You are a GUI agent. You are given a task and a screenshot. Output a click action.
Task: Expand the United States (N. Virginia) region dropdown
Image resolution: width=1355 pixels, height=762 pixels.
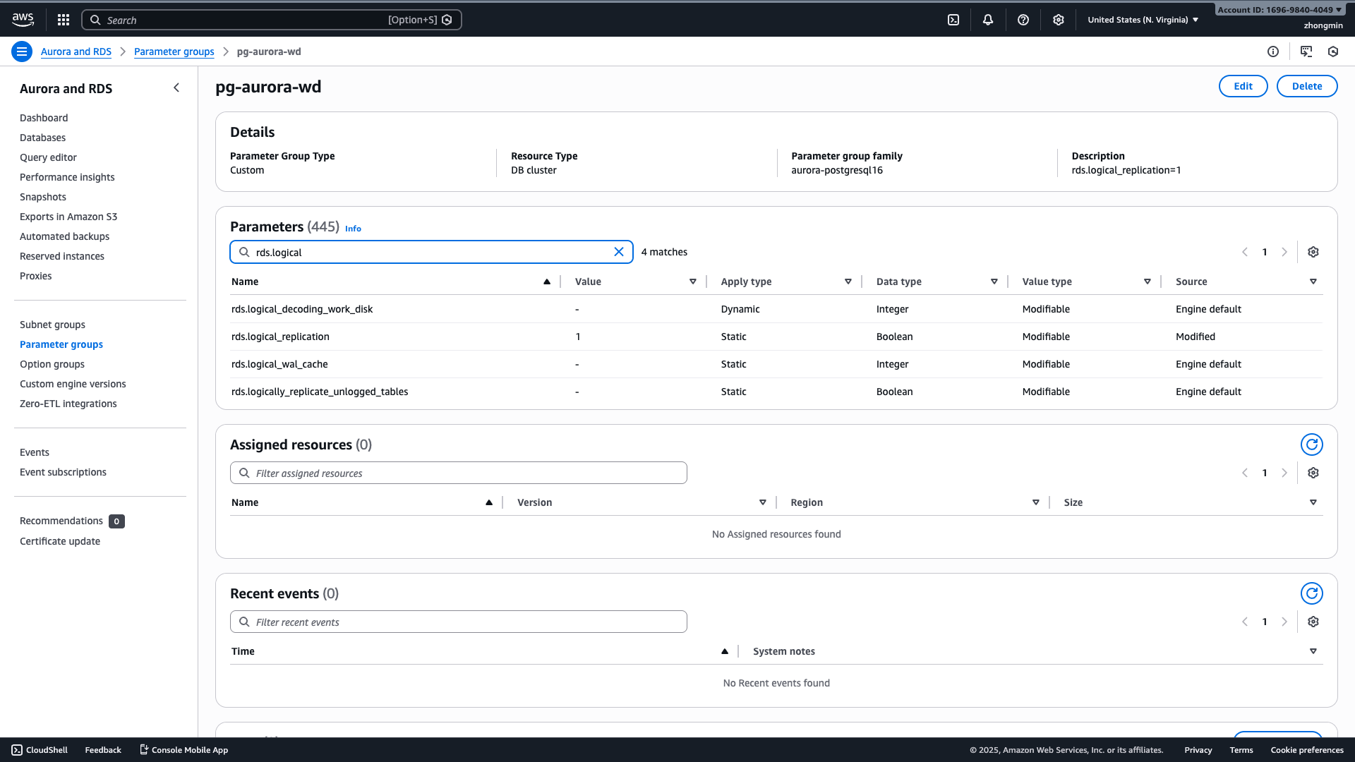1143,20
